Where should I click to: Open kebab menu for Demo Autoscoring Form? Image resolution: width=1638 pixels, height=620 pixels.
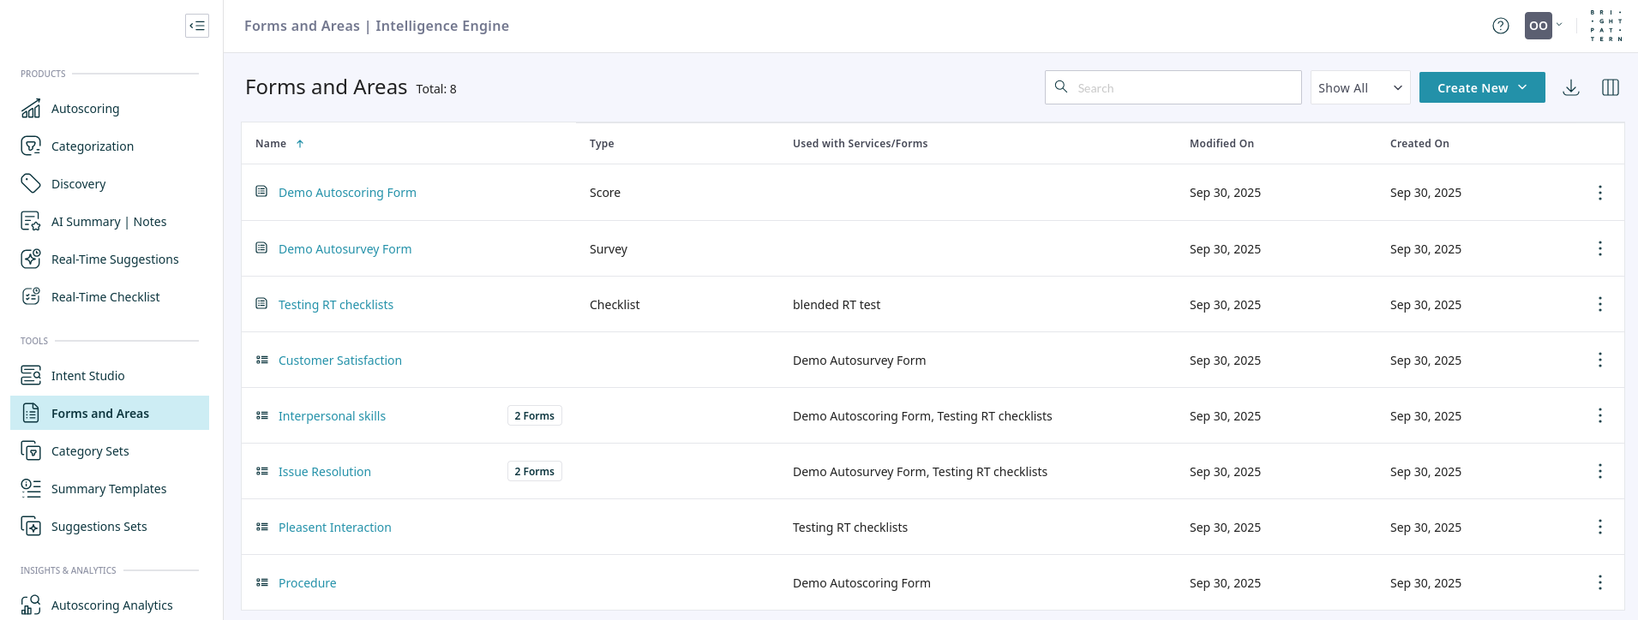(1599, 193)
